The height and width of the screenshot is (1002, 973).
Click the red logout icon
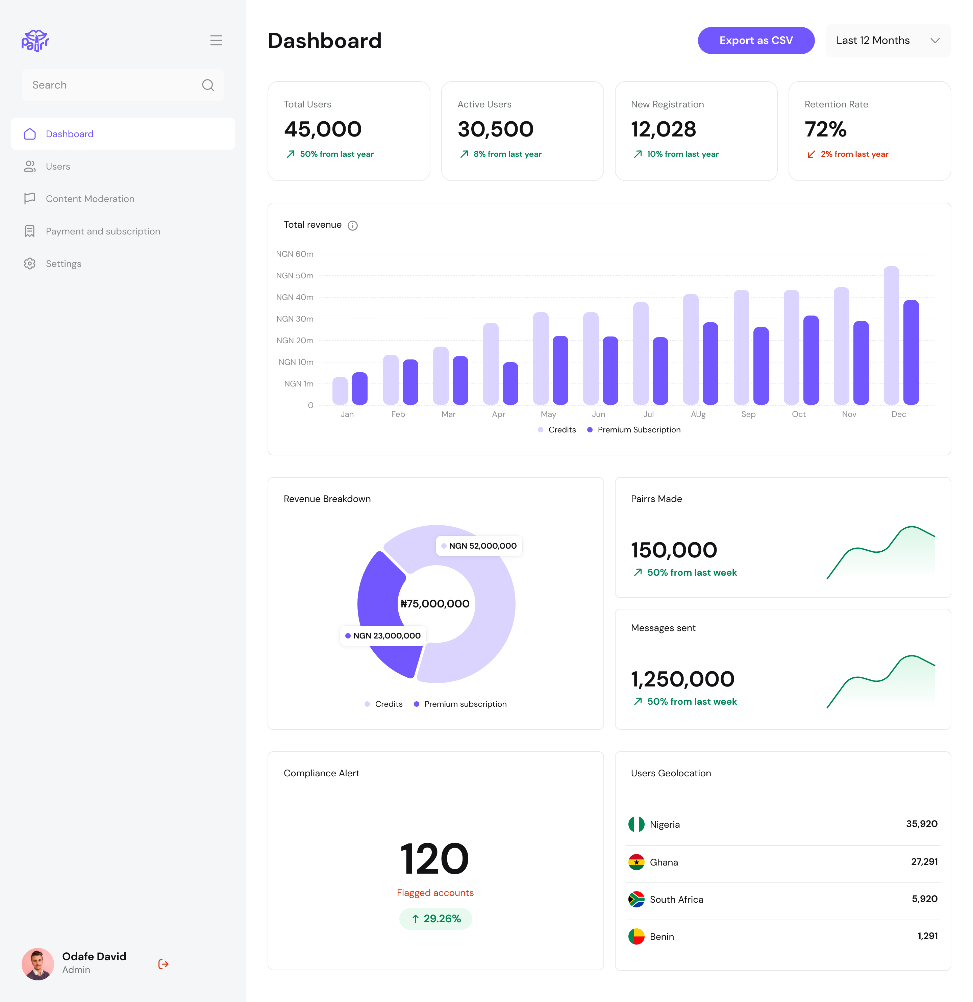point(164,964)
